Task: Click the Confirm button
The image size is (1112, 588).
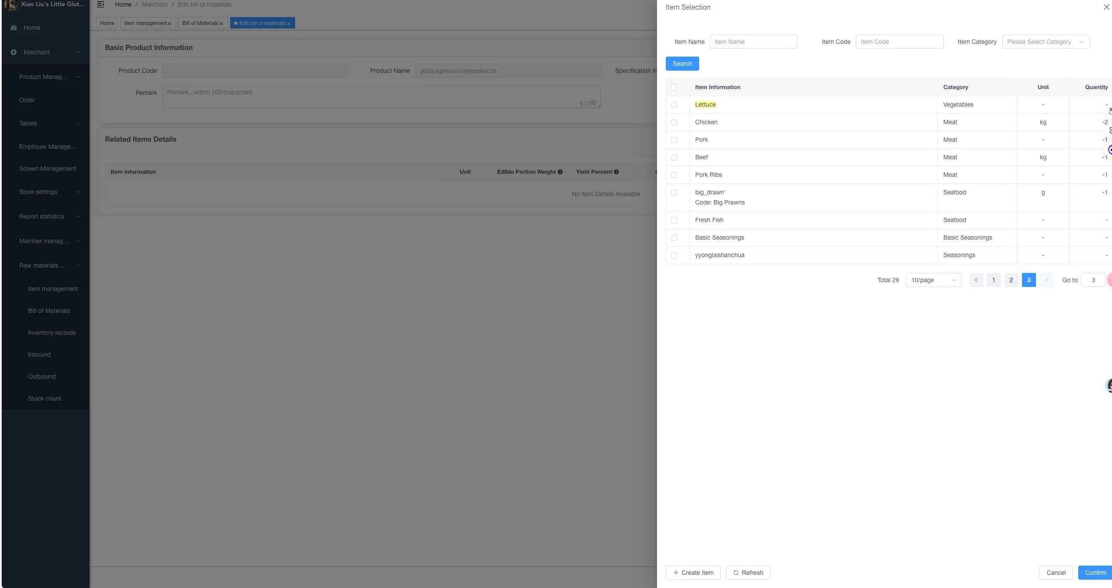Action: pos(1095,573)
